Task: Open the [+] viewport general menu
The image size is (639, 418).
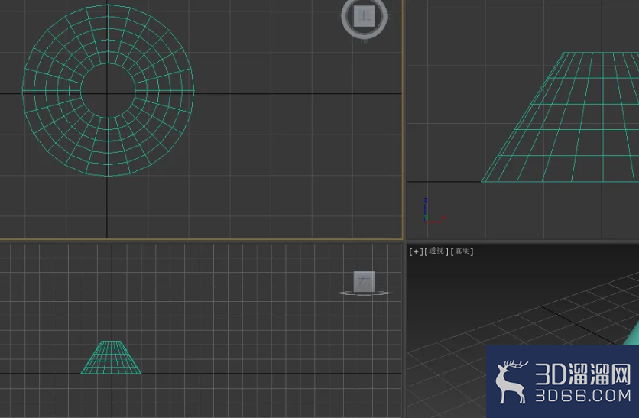Action: 415,251
